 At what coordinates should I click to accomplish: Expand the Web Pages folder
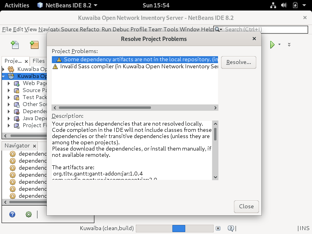coord(9,83)
